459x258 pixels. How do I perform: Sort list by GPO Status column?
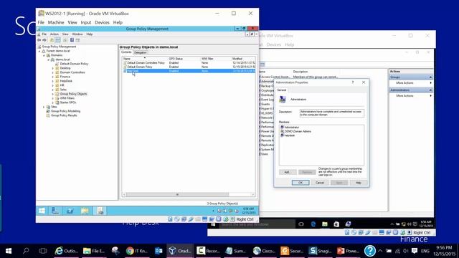click(184, 59)
